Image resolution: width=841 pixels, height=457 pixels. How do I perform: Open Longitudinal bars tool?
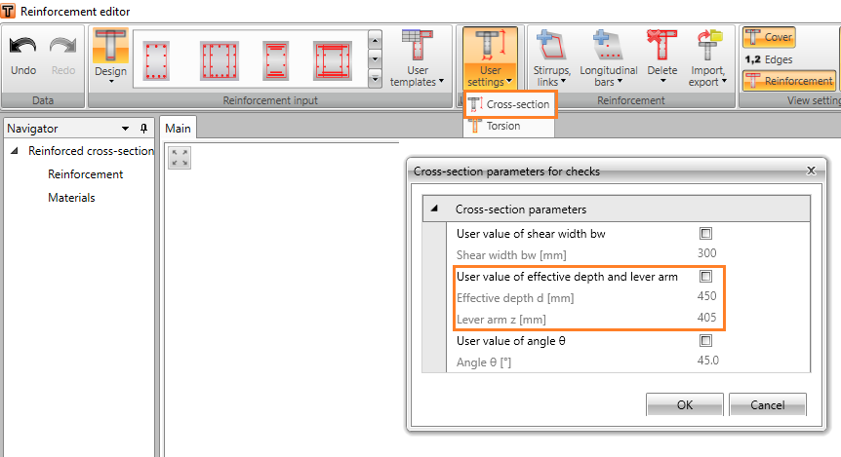point(608,58)
